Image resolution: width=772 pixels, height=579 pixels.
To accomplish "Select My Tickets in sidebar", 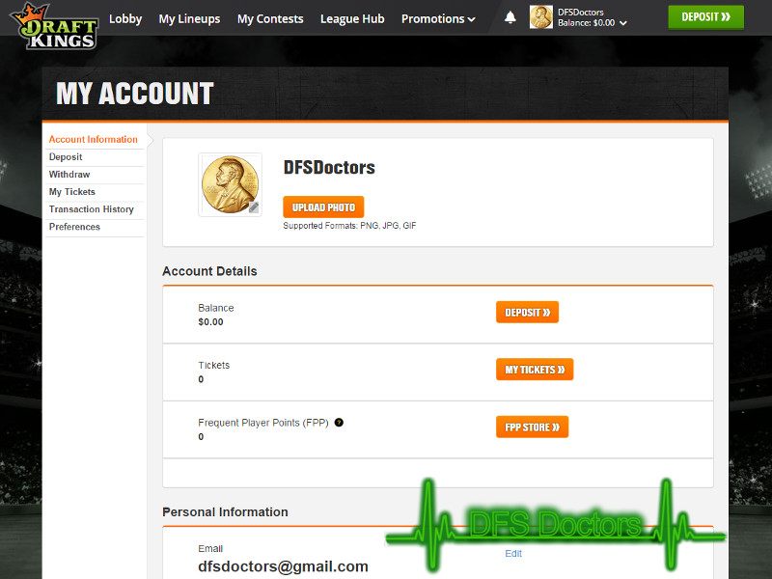I will [x=71, y=192].
